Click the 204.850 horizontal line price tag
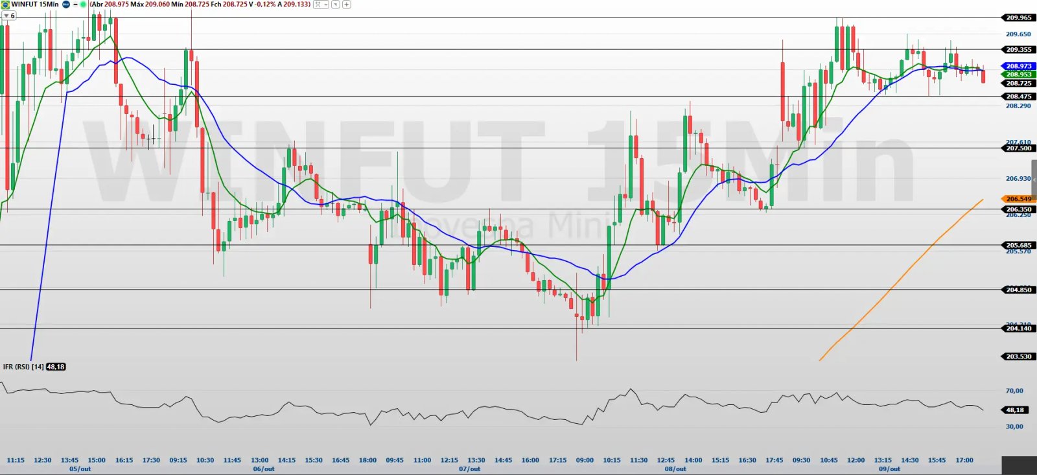 pos(1019,290)
